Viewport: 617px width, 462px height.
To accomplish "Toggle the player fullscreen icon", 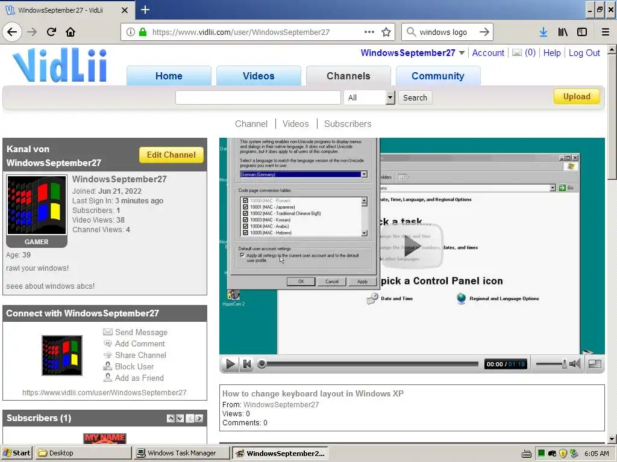I will pyautogui.click(x=595, y=364).
